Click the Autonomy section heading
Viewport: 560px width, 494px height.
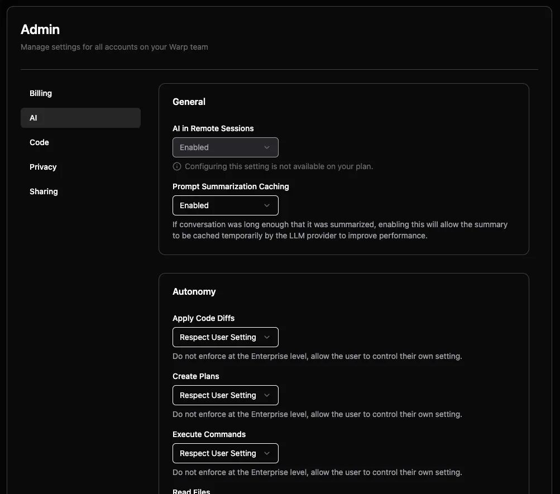pos(194,291)
